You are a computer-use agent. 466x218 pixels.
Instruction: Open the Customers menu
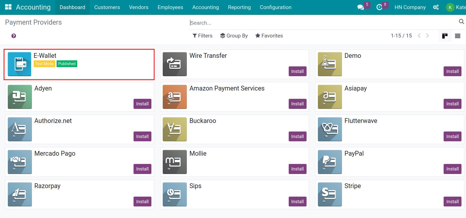tap(107, 7)
